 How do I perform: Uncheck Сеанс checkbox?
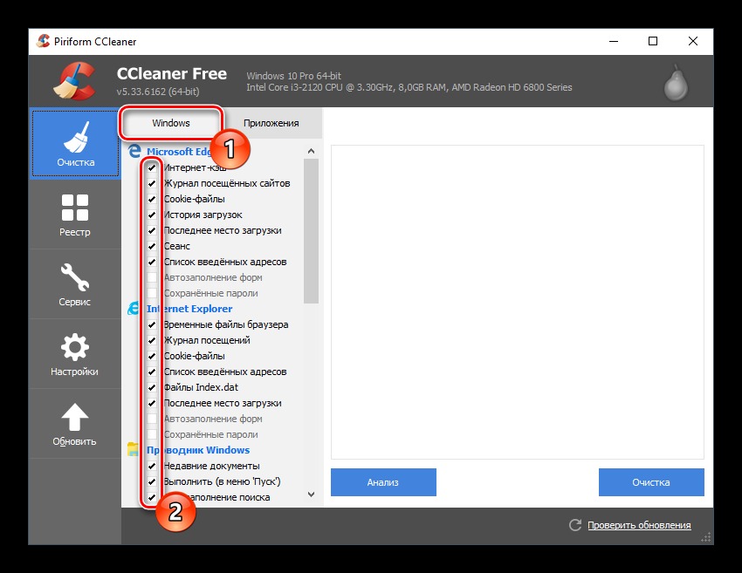pyautogui.click(x=152, y=246)
